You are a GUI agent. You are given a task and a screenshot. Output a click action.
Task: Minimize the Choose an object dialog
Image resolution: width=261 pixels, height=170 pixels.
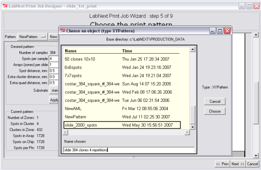[213, 31]
